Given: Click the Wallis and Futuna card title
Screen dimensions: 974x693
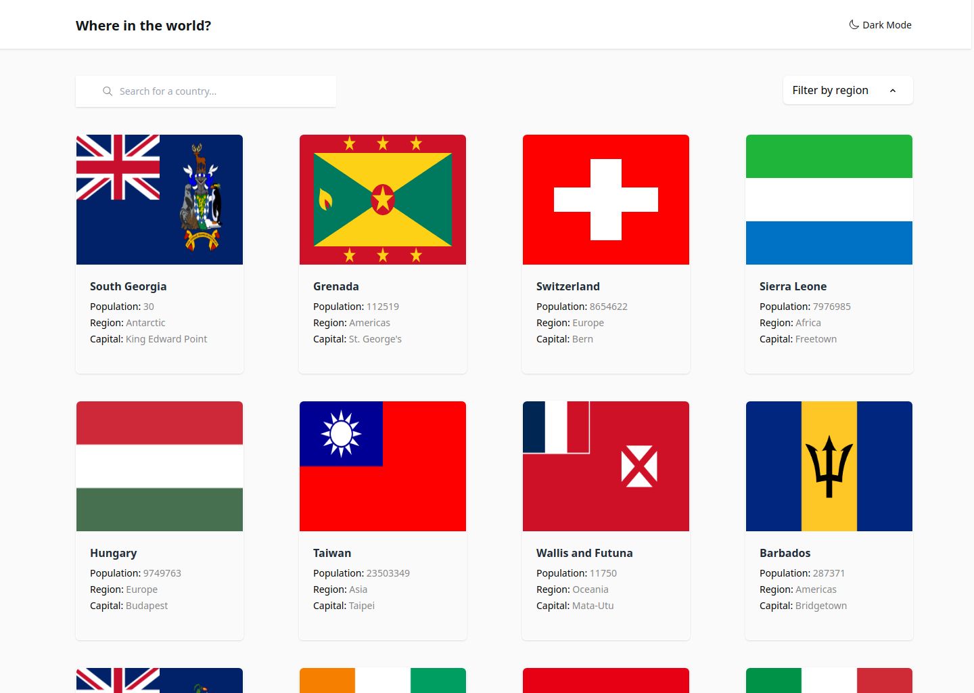Looking at the screenshot, I should tap(584, 553).
